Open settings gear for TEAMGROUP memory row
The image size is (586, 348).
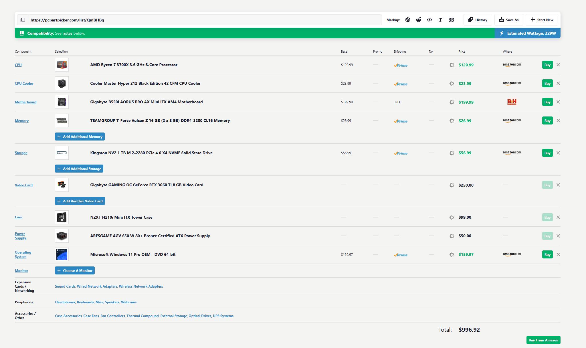point(452,121)
